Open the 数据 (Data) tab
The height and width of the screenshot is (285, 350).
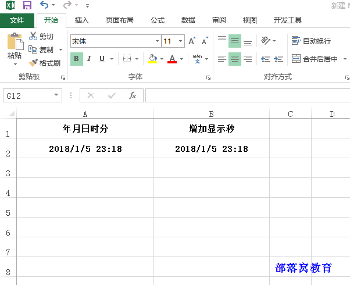188,20
